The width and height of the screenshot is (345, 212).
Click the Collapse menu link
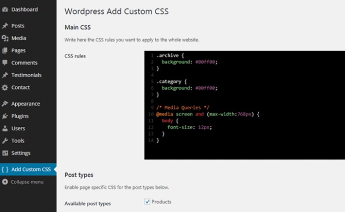pyautogui.click(x=27, y=182)
